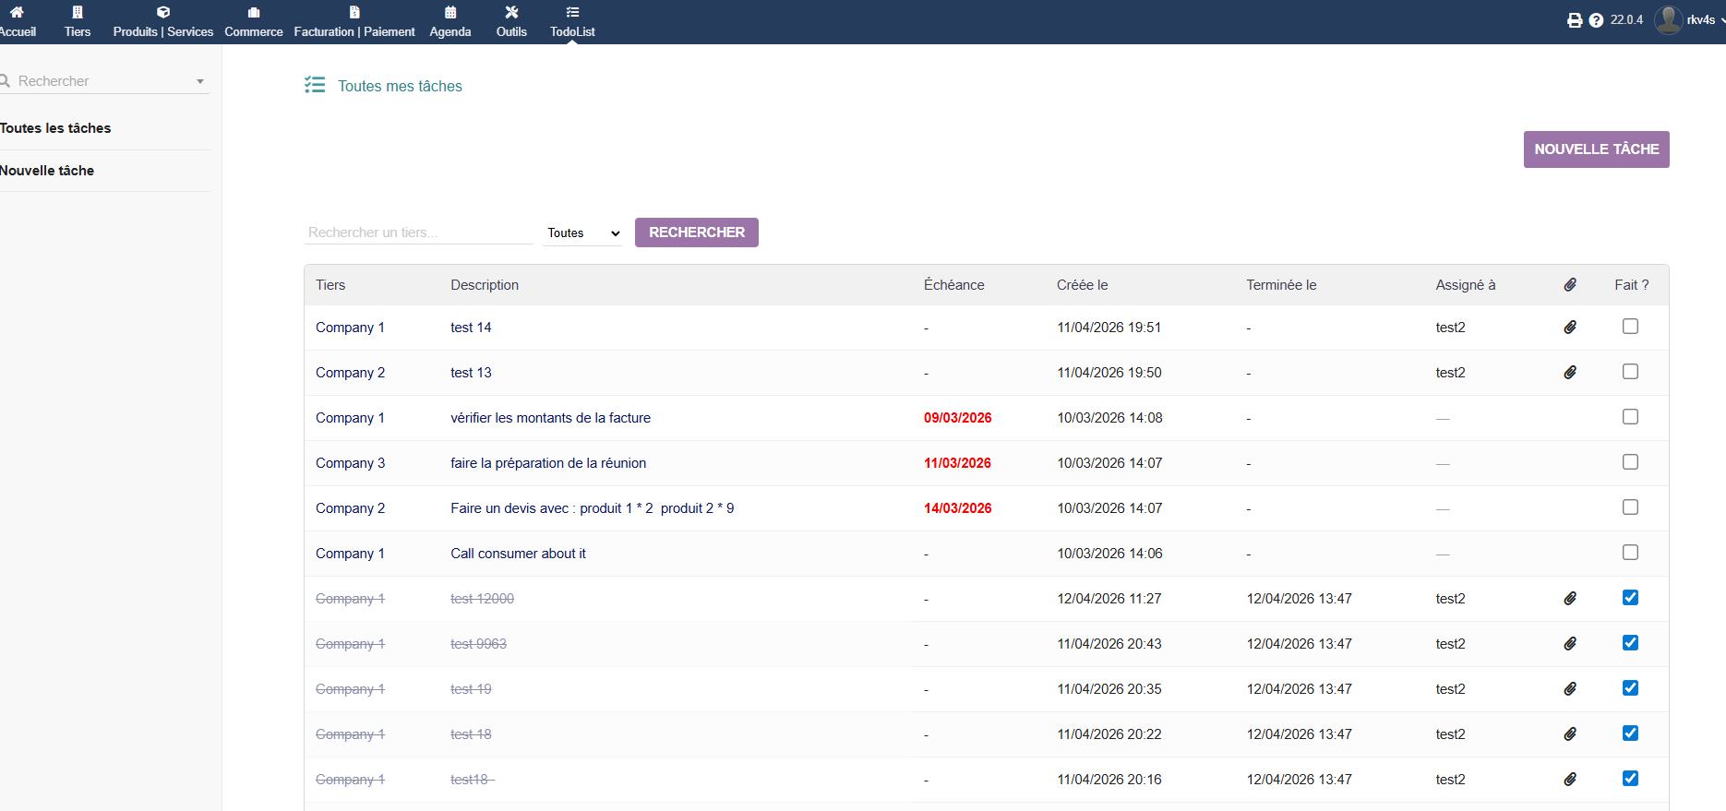Open the Agenda calendar icon
1726x811 pixels.
click(x=450, y=13)
